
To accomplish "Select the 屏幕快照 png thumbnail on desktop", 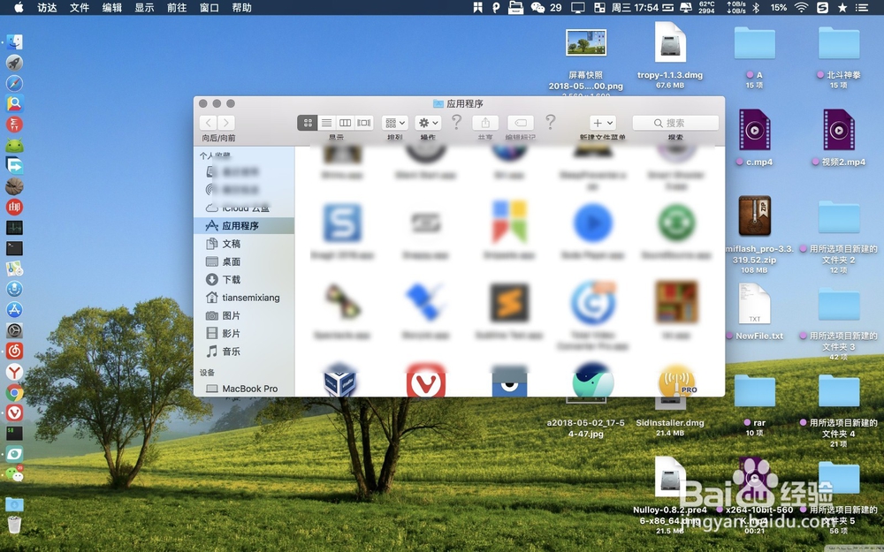I will coord(586,42).
